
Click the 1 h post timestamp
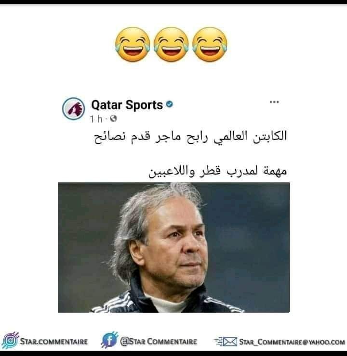point(96,119)
